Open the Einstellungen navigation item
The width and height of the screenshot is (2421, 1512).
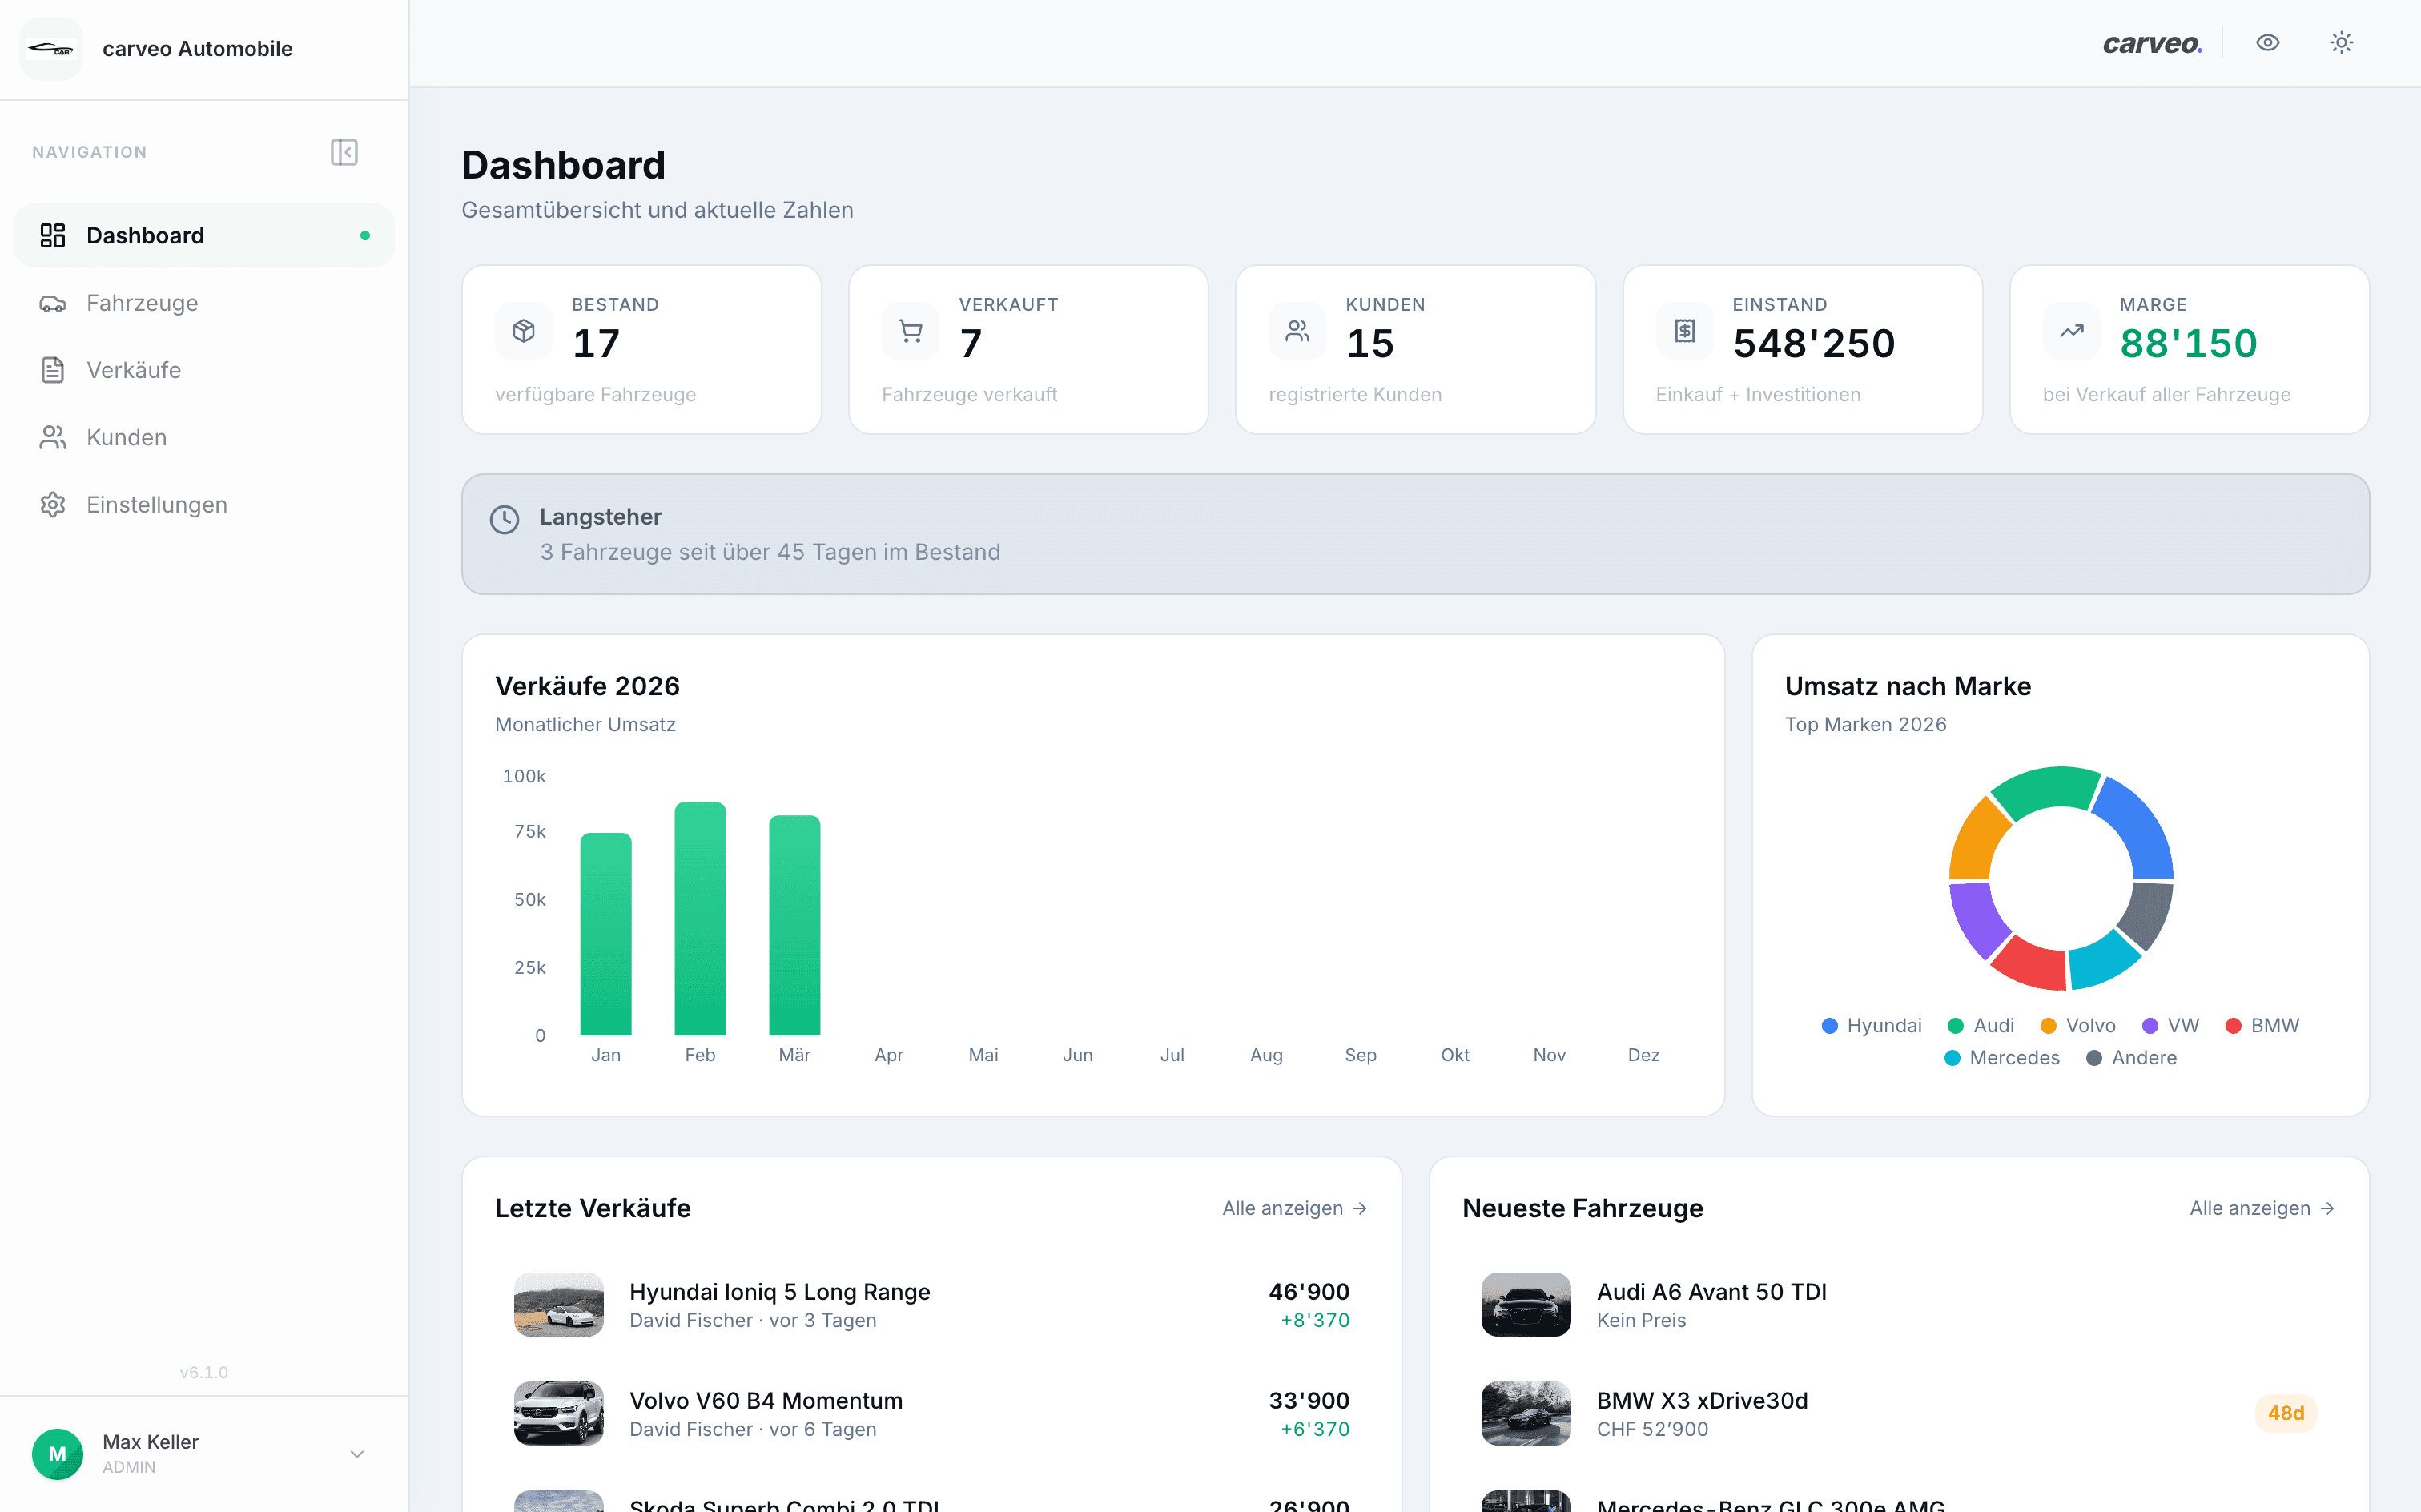[x=204, y=505]
